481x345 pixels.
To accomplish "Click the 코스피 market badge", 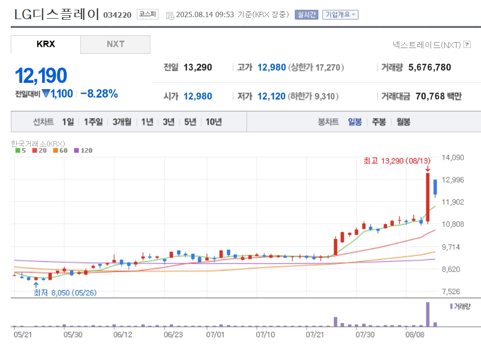I will [147, 14].
